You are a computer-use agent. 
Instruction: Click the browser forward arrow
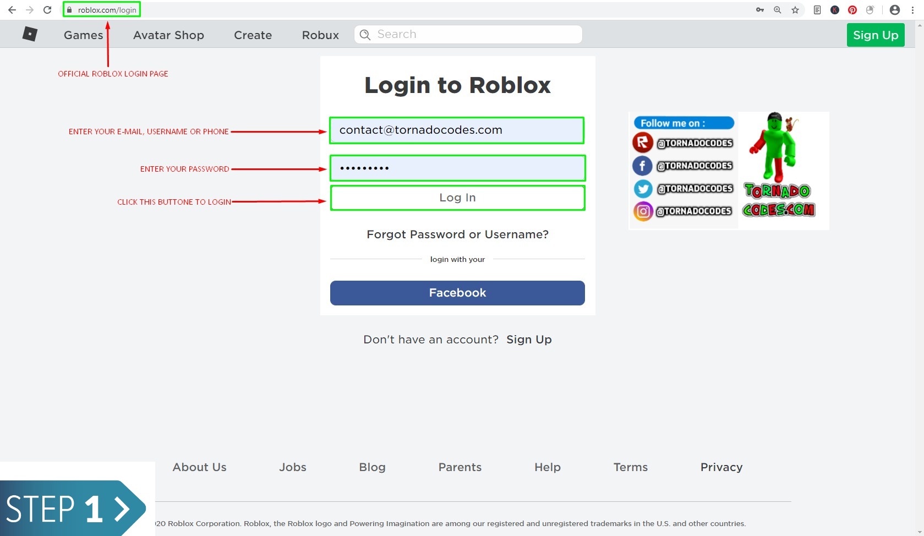29,10
